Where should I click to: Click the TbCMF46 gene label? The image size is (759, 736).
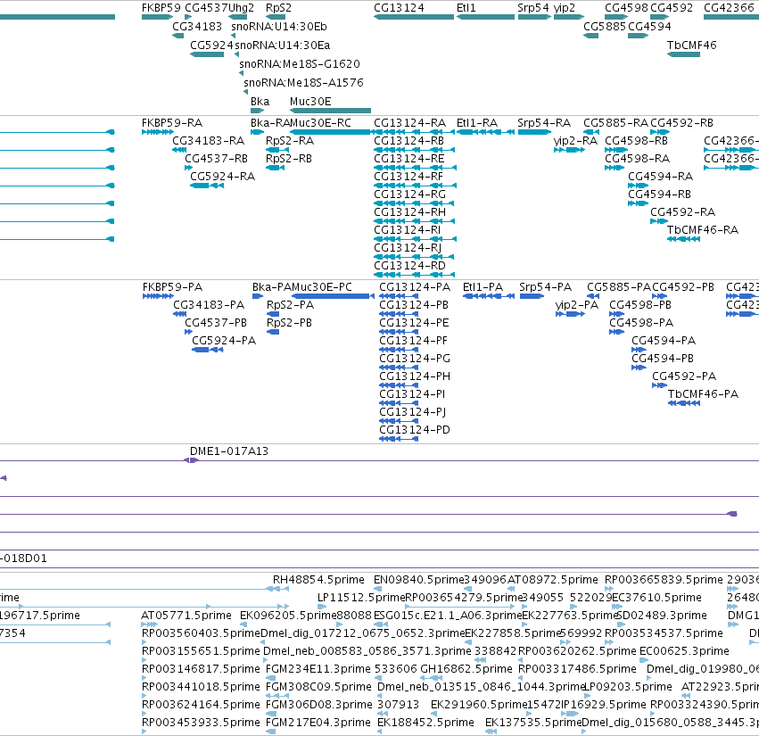click(692, 45)
